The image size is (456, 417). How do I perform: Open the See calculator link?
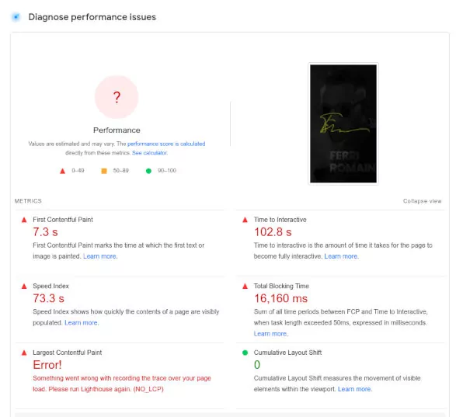pos(150,153)
